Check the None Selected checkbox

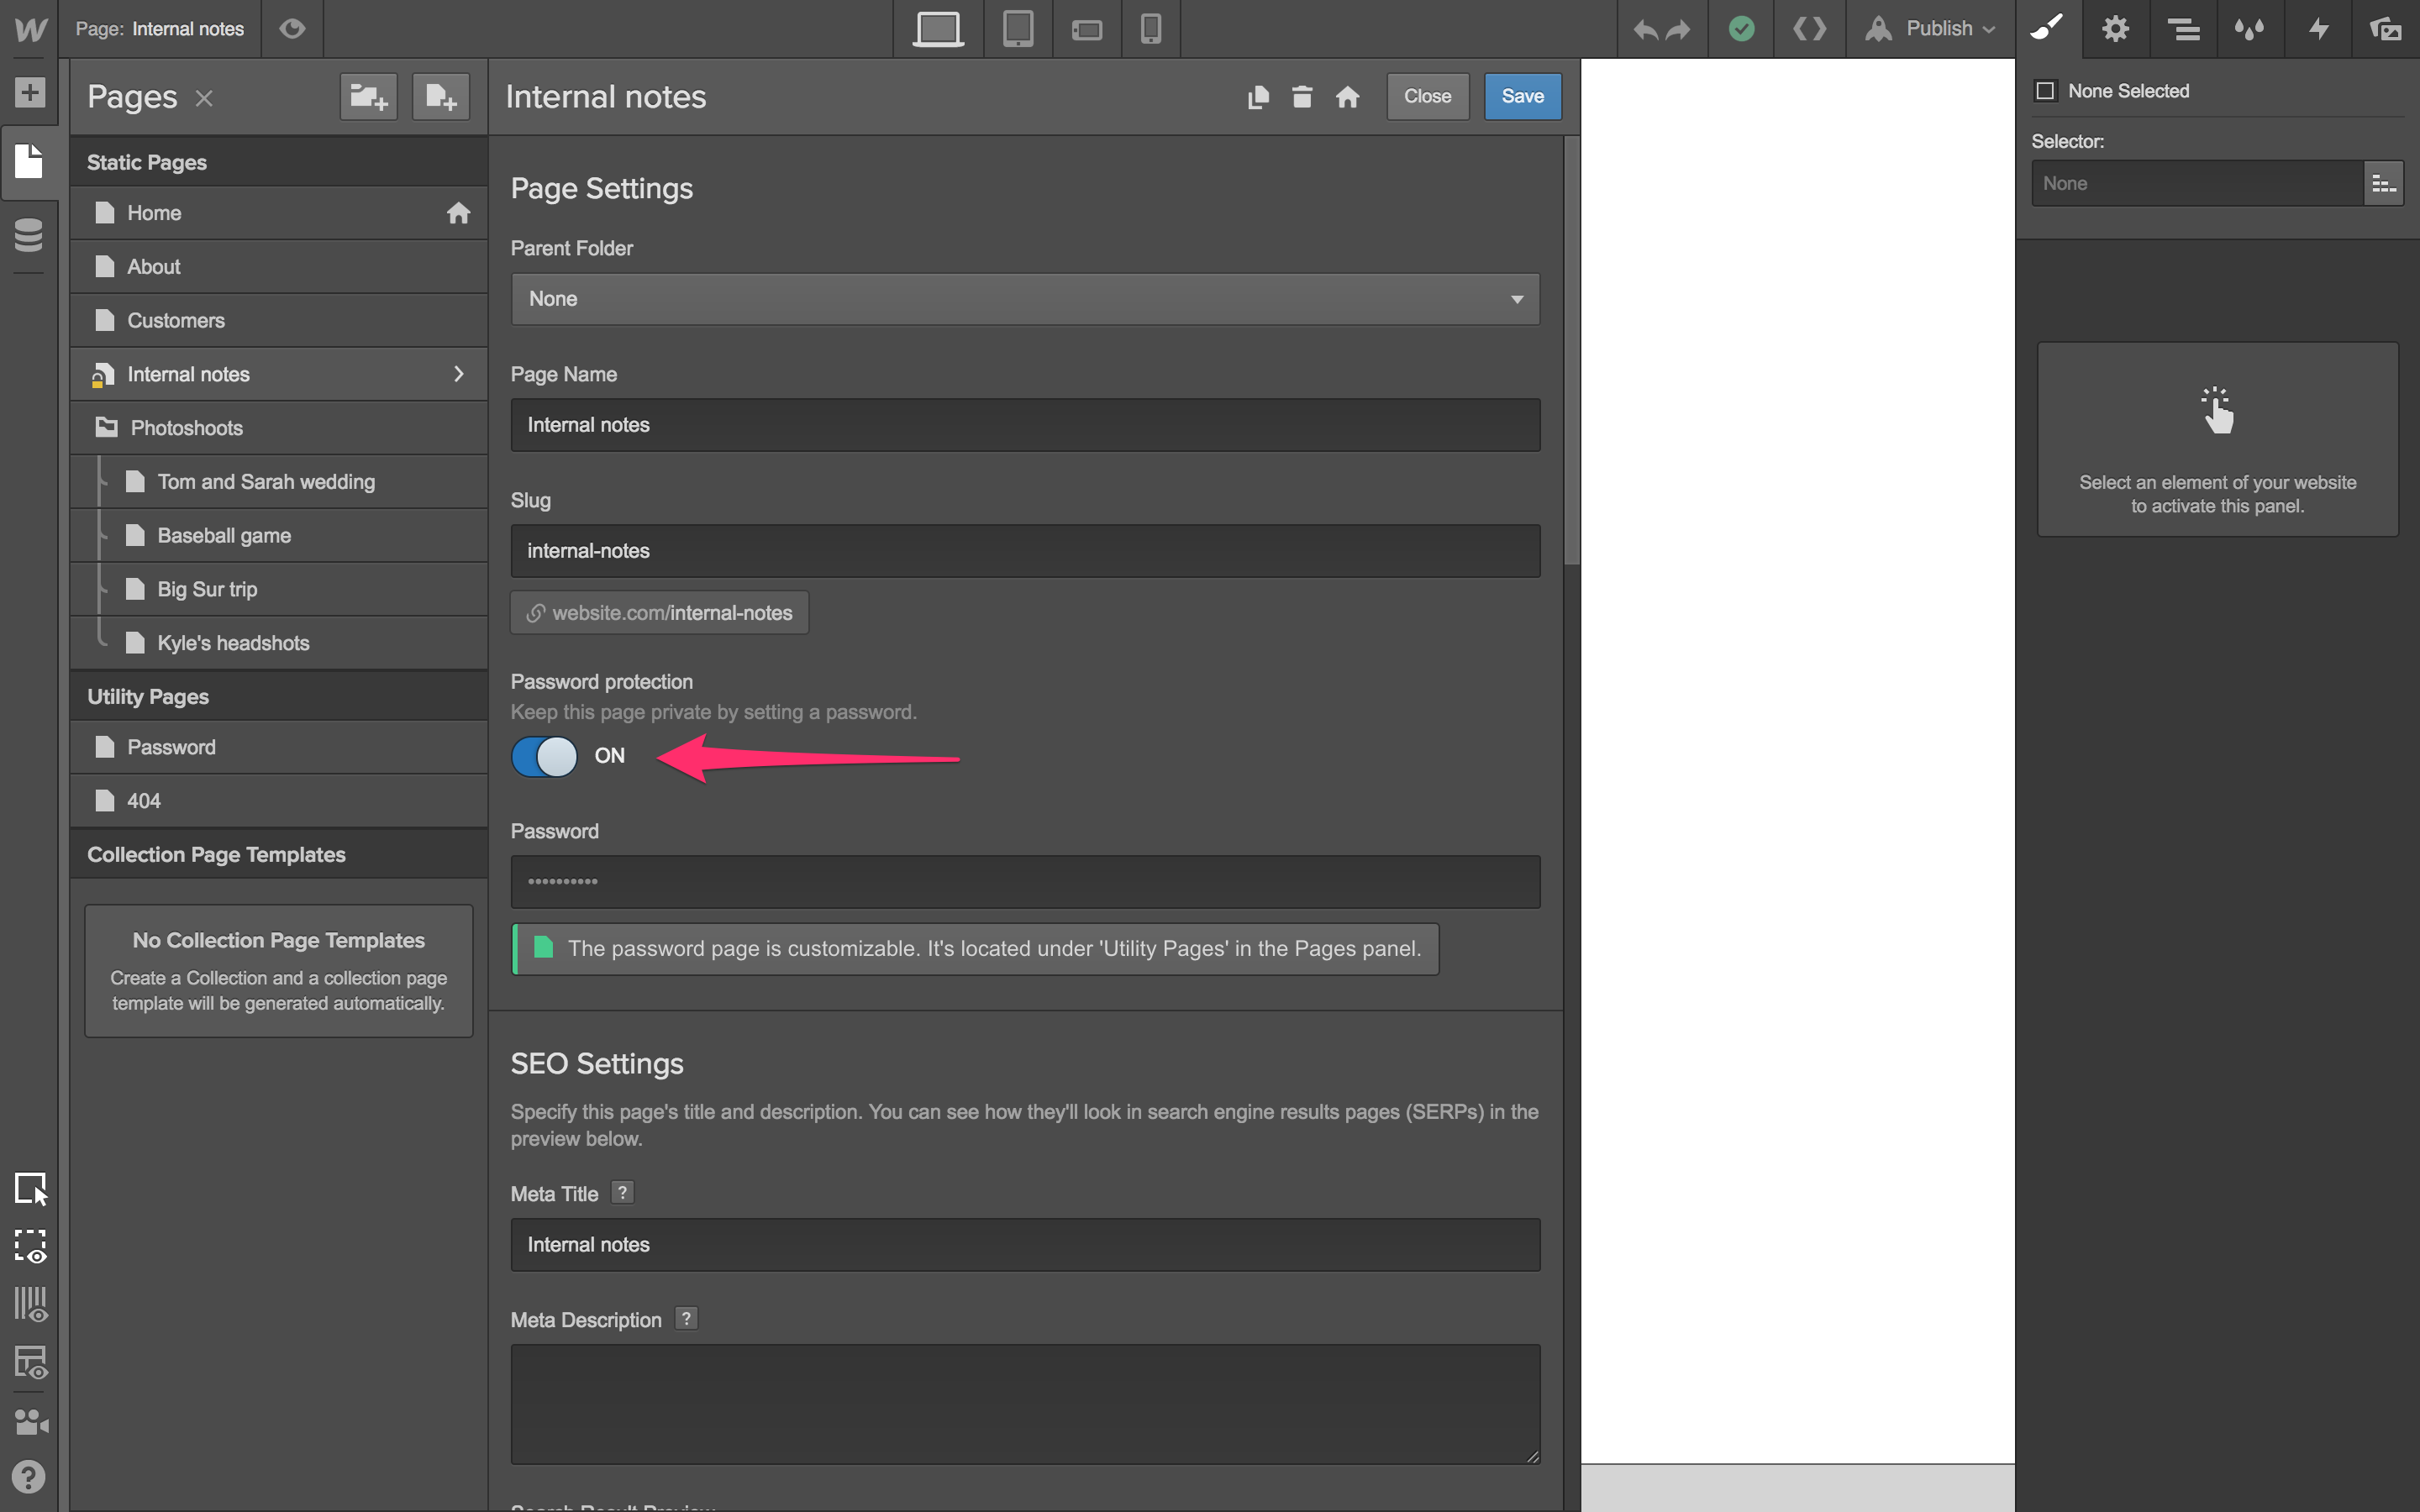(x=2045, y=91)
